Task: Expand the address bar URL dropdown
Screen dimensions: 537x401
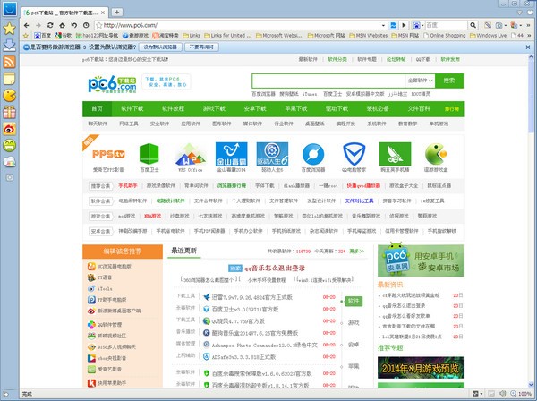Action: [x=383, y=25]
